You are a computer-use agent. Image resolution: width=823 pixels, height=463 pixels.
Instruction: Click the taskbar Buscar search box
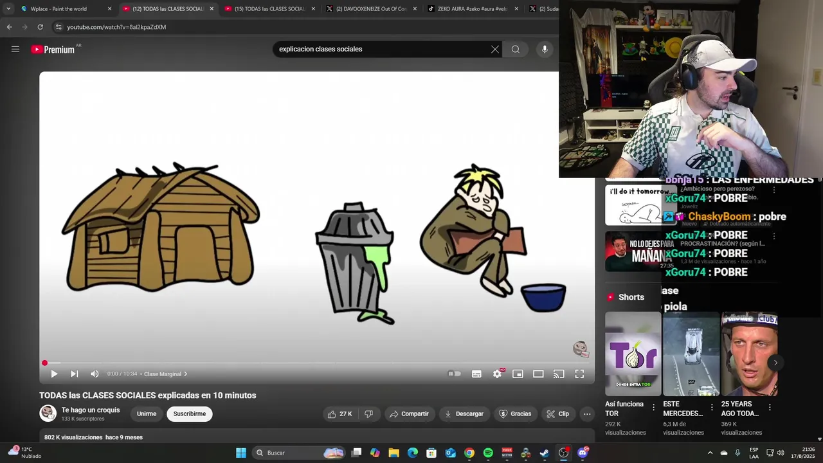[299, 453]
